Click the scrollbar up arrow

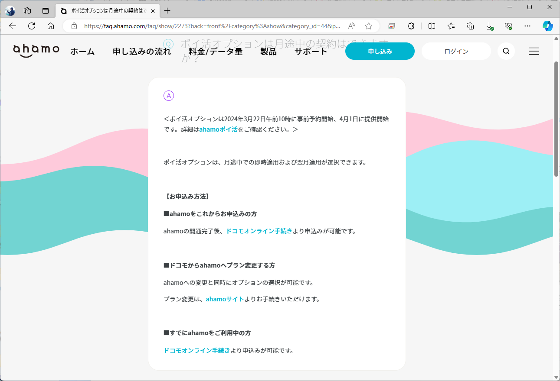557,38
